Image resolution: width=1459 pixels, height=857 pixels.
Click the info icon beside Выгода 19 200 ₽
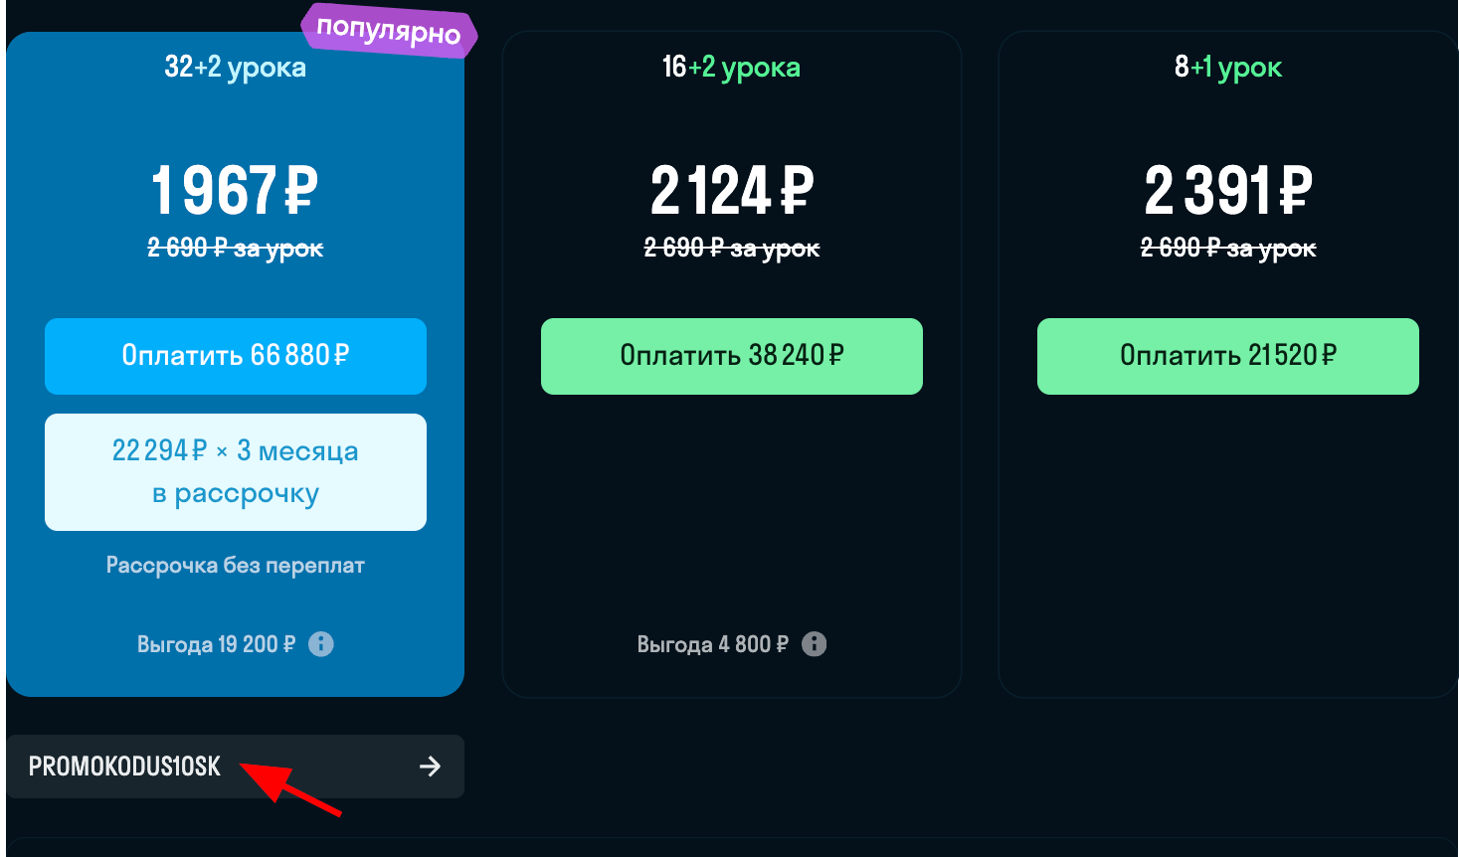[320, 644]
